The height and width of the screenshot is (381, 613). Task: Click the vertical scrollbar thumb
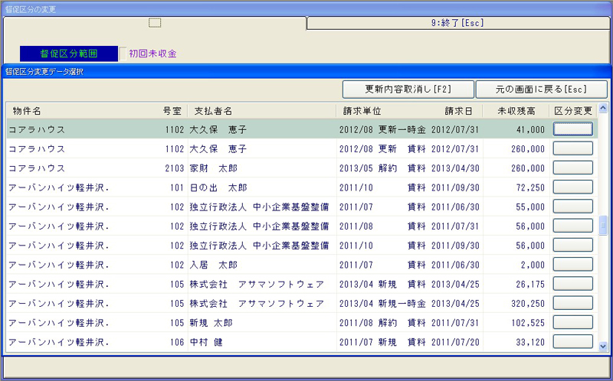(x=603, y=226)
